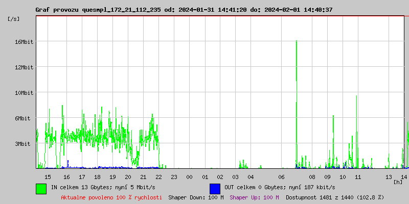Image resolution: width=409 pixels, height=204 pixels.
Task: Click the 'Shaper Down: 100 M' text
Action: point(196,197)
